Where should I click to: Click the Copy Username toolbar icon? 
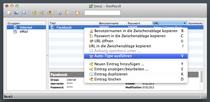click(x=60, y=13)
